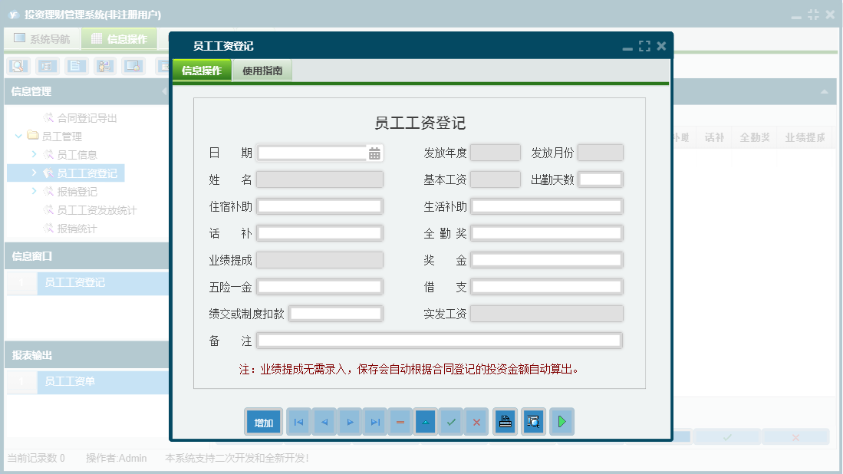Confirm changes with the green checkmark icon

coord(450,421)
